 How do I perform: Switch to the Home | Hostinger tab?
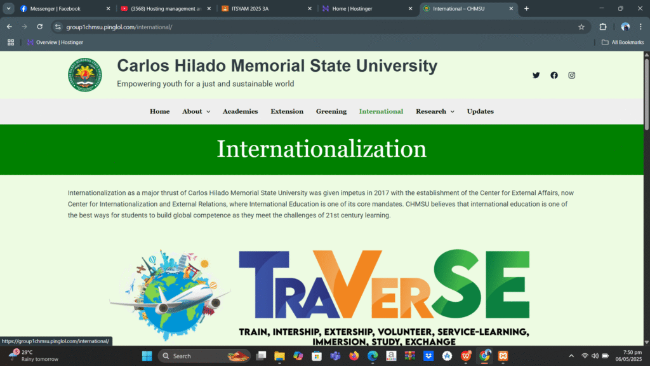coord(366,9)
